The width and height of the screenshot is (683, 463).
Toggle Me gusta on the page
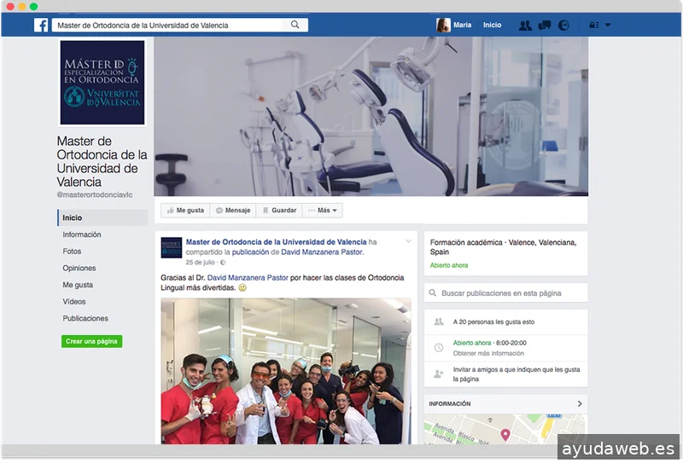tap(185, 211)
